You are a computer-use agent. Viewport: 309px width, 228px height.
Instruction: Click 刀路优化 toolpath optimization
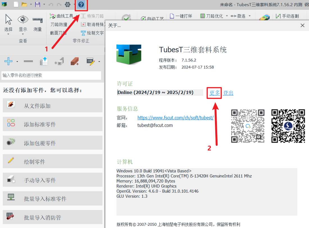pyautogui.click(x=212, y=16)
